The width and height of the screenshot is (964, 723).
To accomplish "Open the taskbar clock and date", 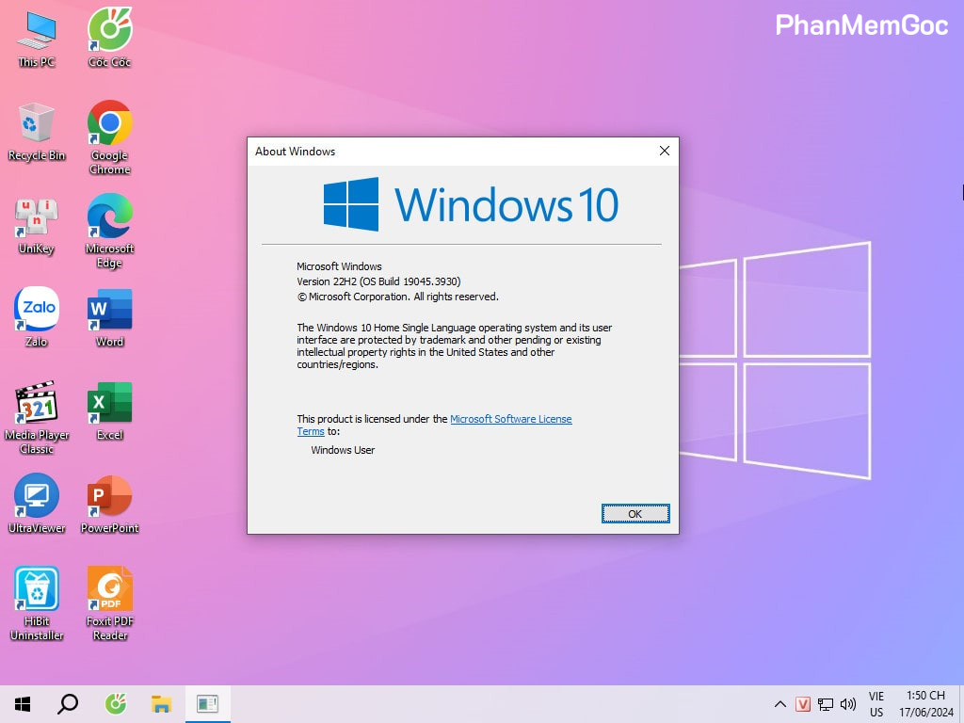I will (925, 704).
